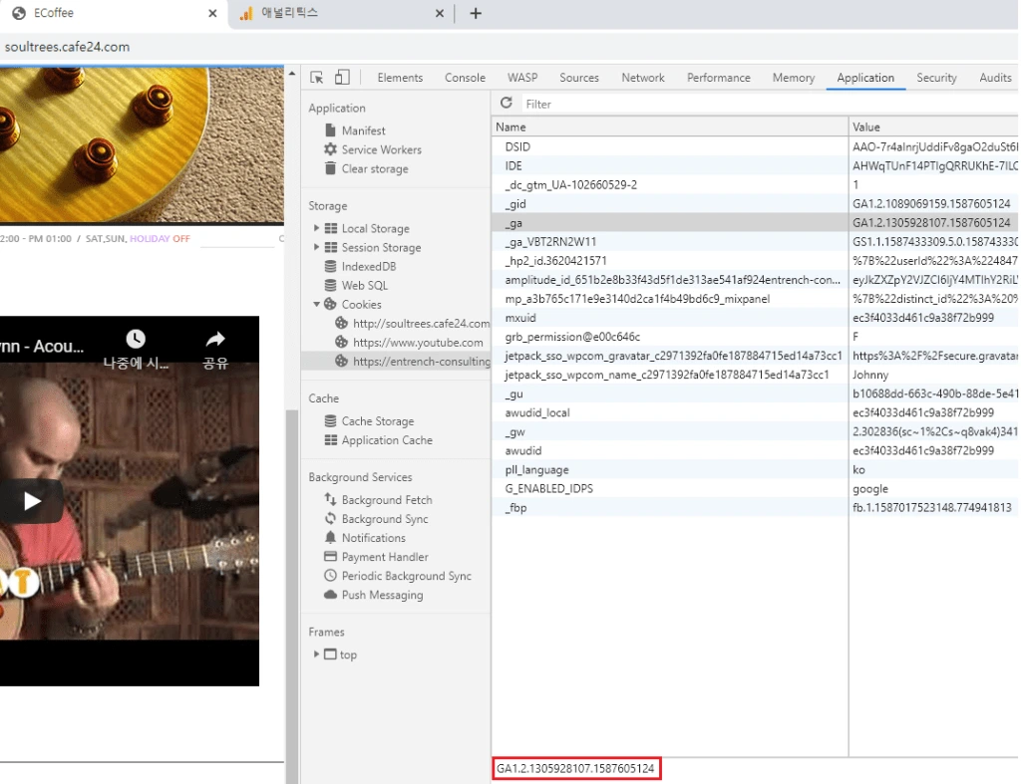Switch to the Console tab
The height and width of the screenshot is (784, 1021).
(465, 78)
